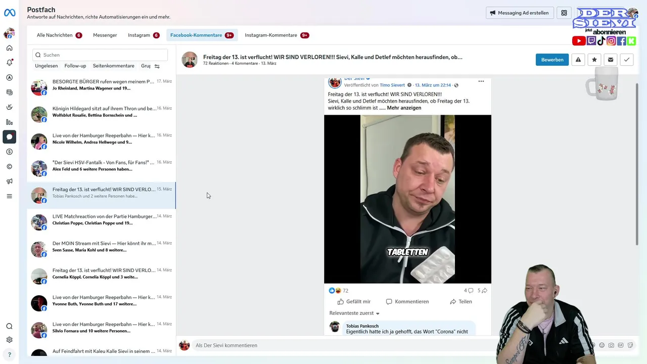Viewport: 647px width, 364px height.
Task: Mark conversation as spam with warning icon
Action: [x=578, y=60]
